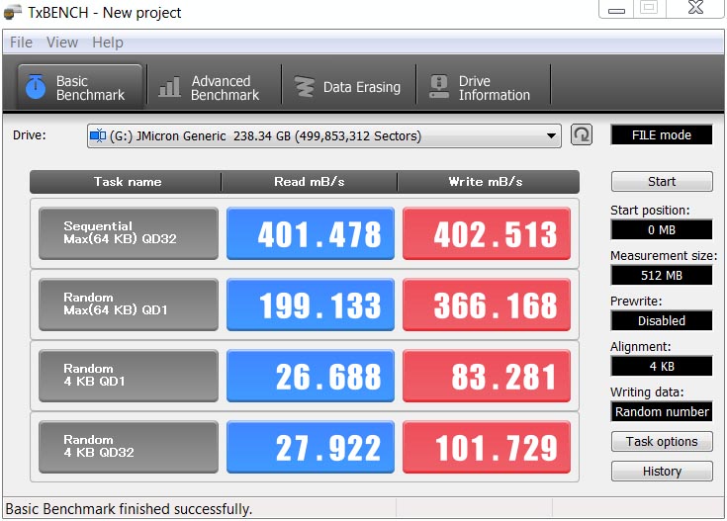Viewport: 727px width, 521px height.
Task: Toggle the FILE mode button
Action: tap(662, 134)
